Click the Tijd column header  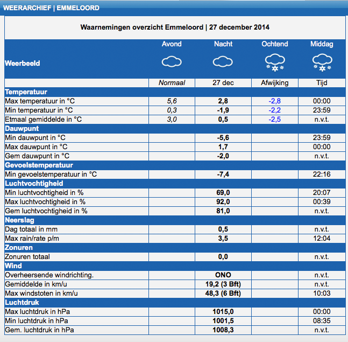point(322,83)
